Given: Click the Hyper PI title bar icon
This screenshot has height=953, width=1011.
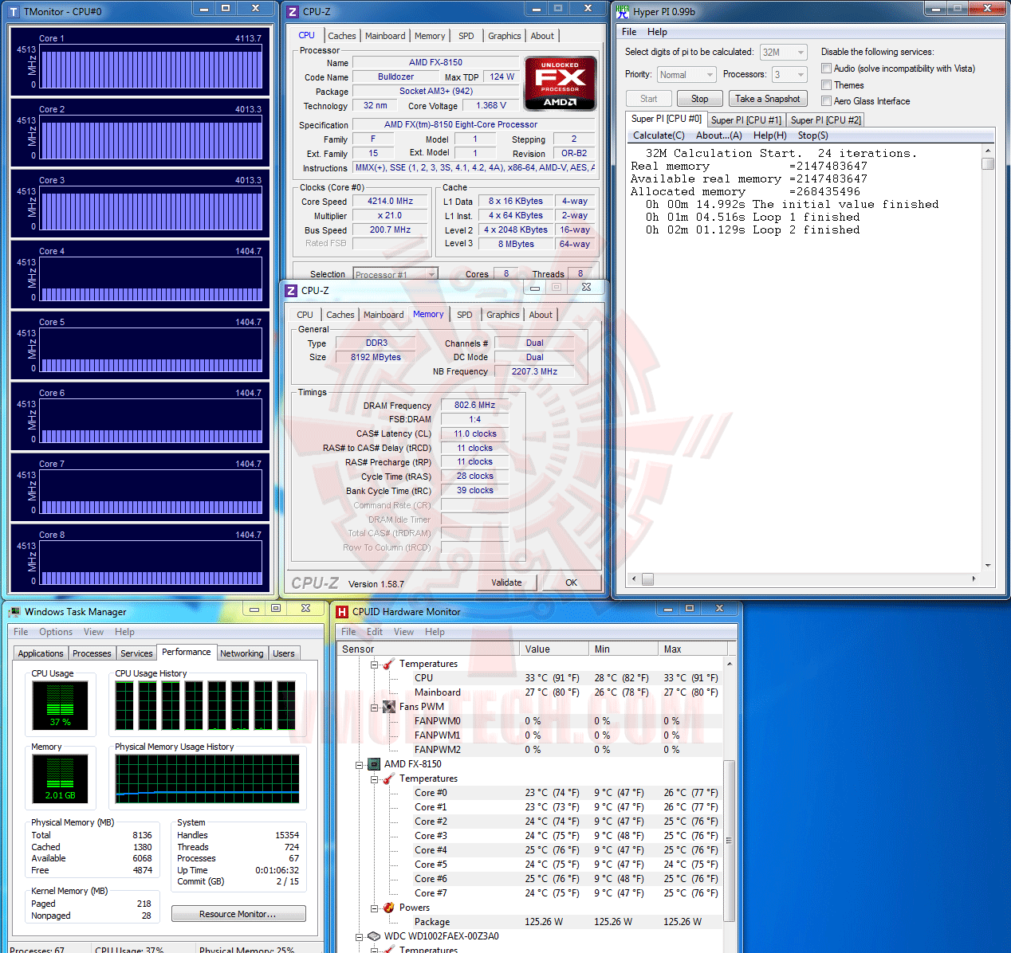Looking at the screenshot, I should pyautogui.click(x=623, y=12).
